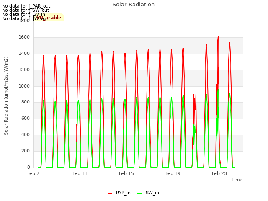Toggle the PAR_in series in legend
The height and width of the screenshot is (201, 268).
point(119,193)
